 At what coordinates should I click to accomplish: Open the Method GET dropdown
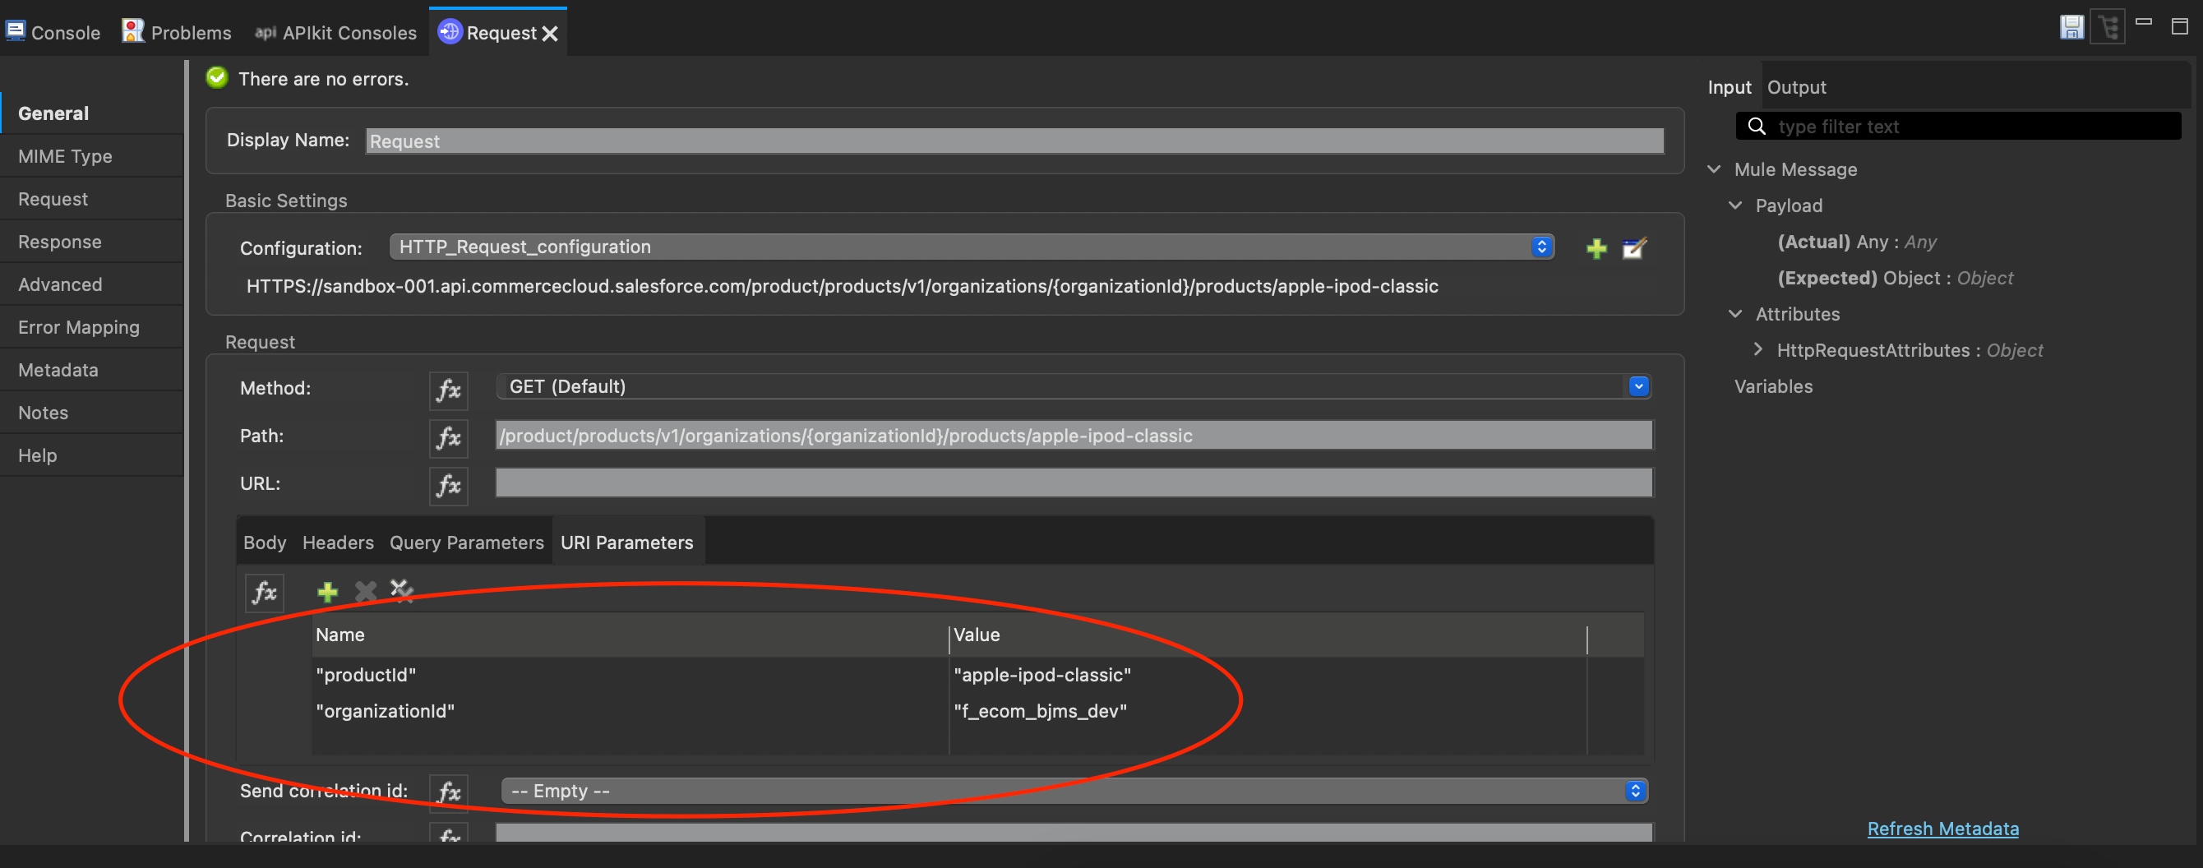point(1074,386)
